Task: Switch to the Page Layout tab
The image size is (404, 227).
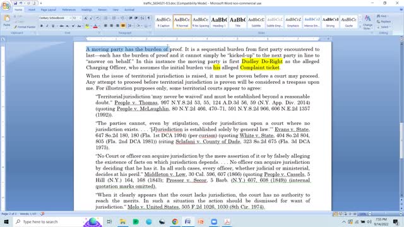Action: [x=49, y=9]
